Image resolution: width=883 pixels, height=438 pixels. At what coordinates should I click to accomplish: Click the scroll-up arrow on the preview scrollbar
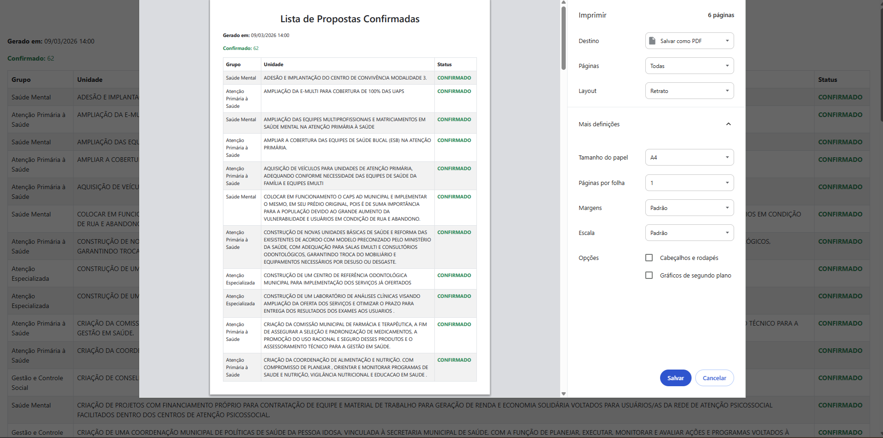(563, 2)
